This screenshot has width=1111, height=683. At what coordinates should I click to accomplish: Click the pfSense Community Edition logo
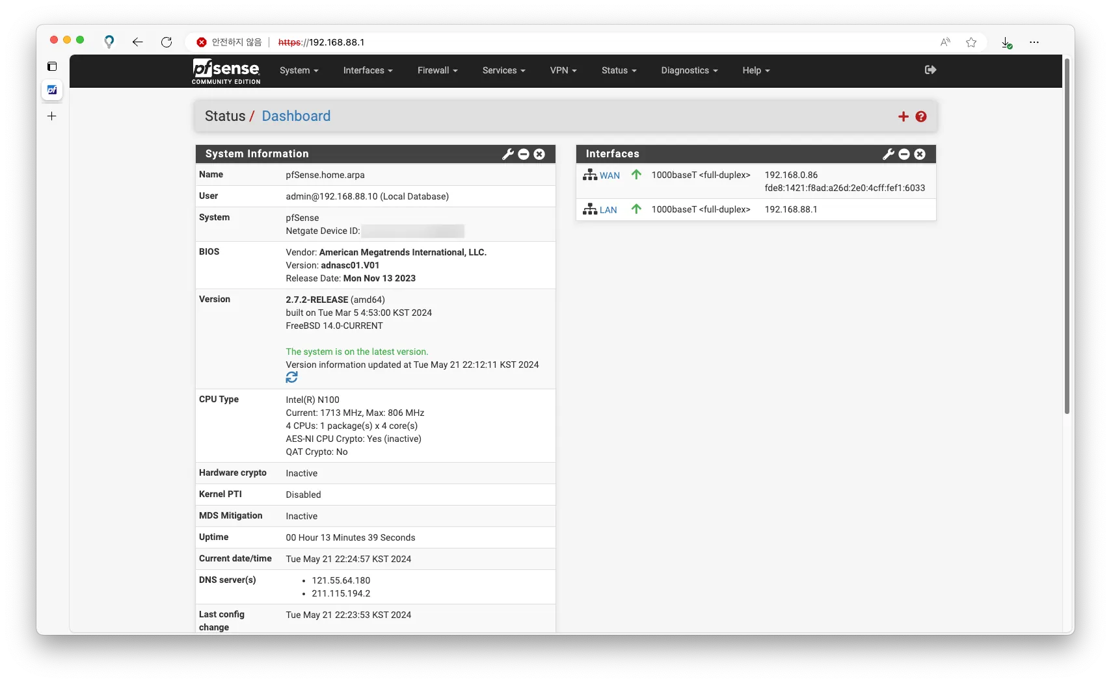pos(226,71)
